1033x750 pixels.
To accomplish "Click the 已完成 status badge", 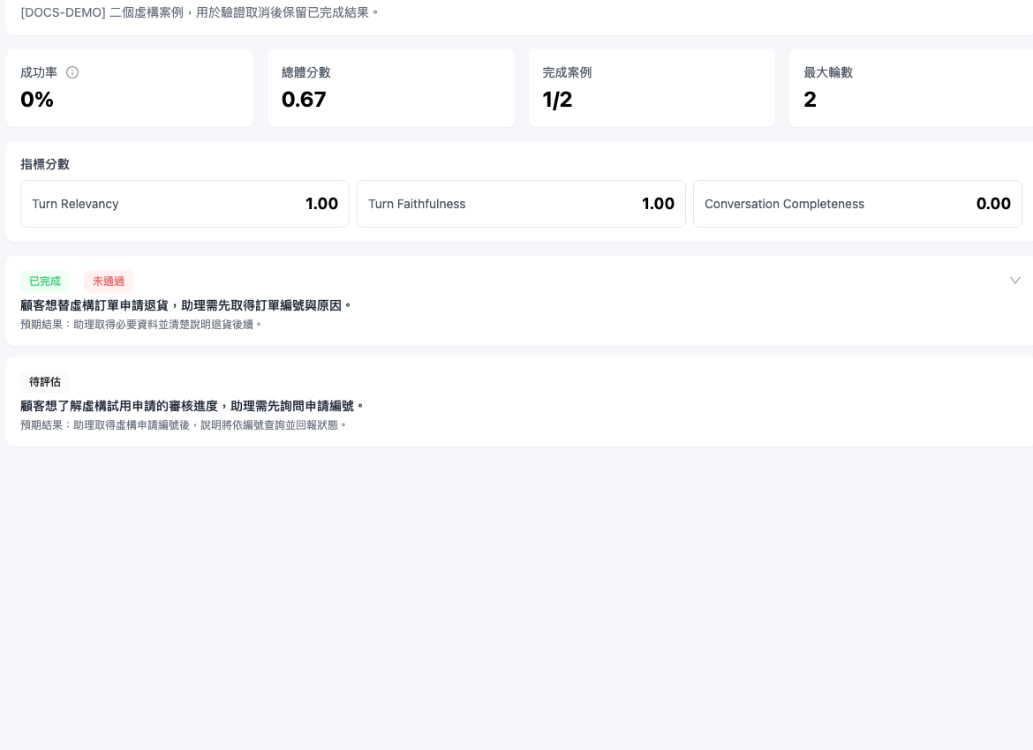I will [45, 281].
